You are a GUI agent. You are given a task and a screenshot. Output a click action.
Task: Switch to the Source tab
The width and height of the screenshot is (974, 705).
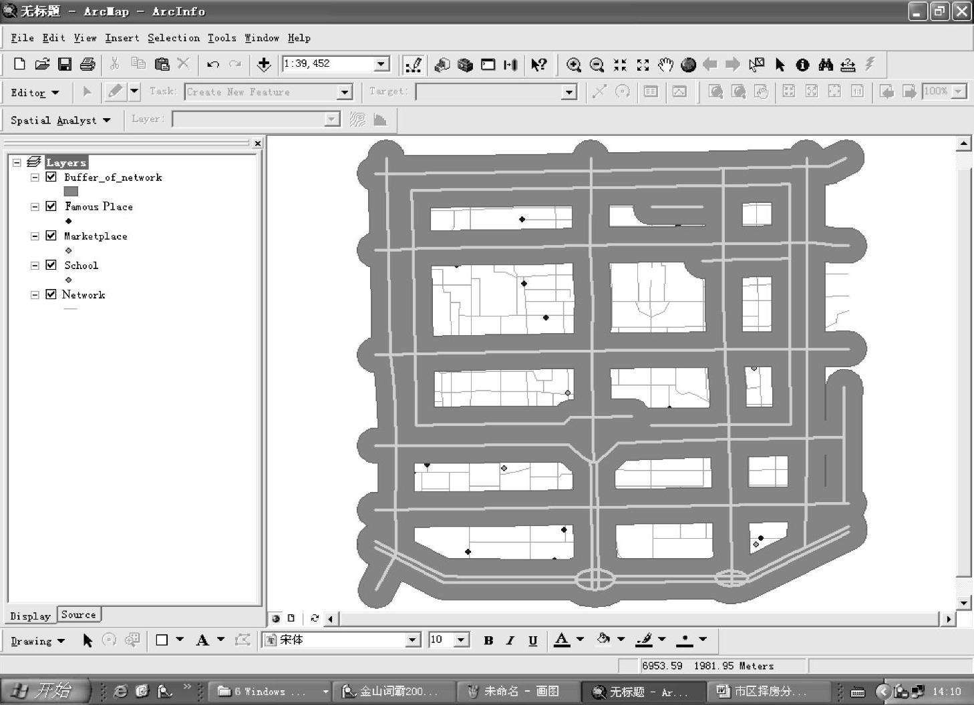[x=78, y=615]
